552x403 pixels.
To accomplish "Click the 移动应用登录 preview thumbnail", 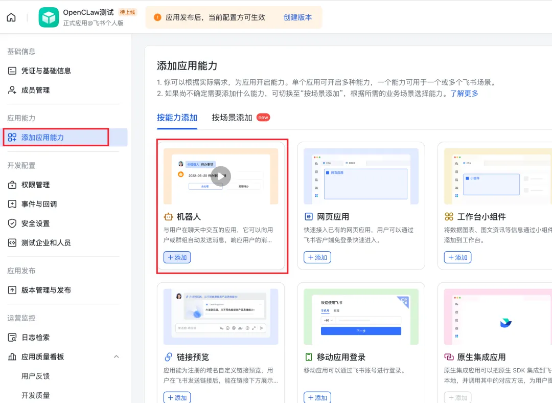I will pyautogui.click(x=361, y=317).
